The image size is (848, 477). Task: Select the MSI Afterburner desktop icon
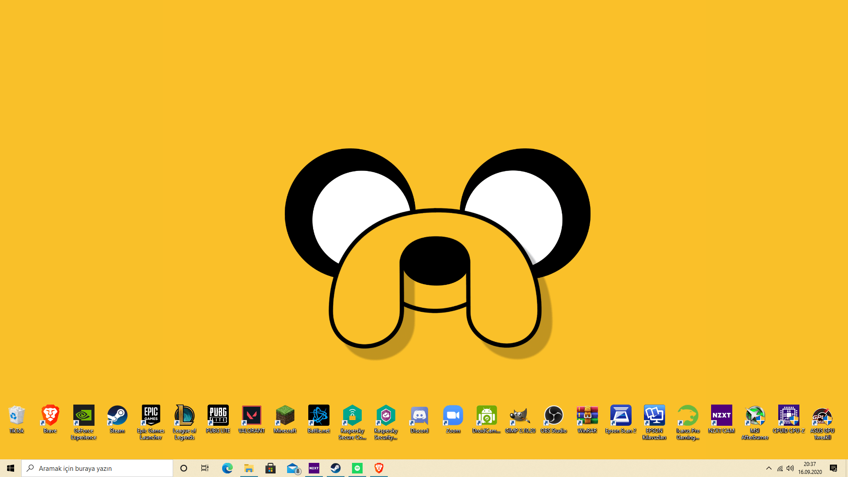click(755, 416)
